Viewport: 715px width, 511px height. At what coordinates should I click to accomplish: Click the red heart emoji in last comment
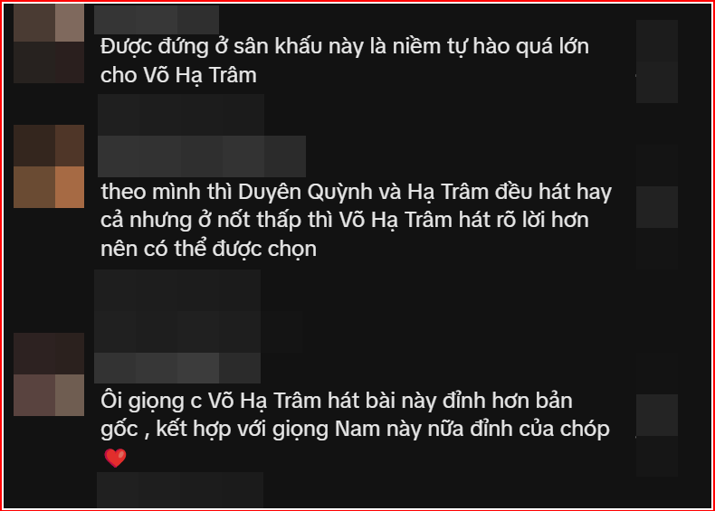[115, 458]
